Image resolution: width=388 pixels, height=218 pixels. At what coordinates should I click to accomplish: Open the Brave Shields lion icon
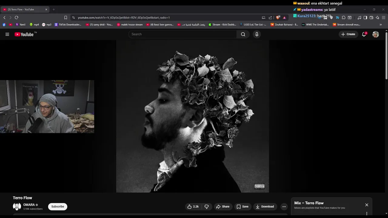[x=278, y=18]
